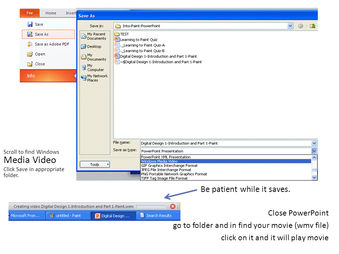The image size is (339, 254).
Task: Click the file type list scroll up arrow
Action: pyautogui.click(x=314, y=157)
